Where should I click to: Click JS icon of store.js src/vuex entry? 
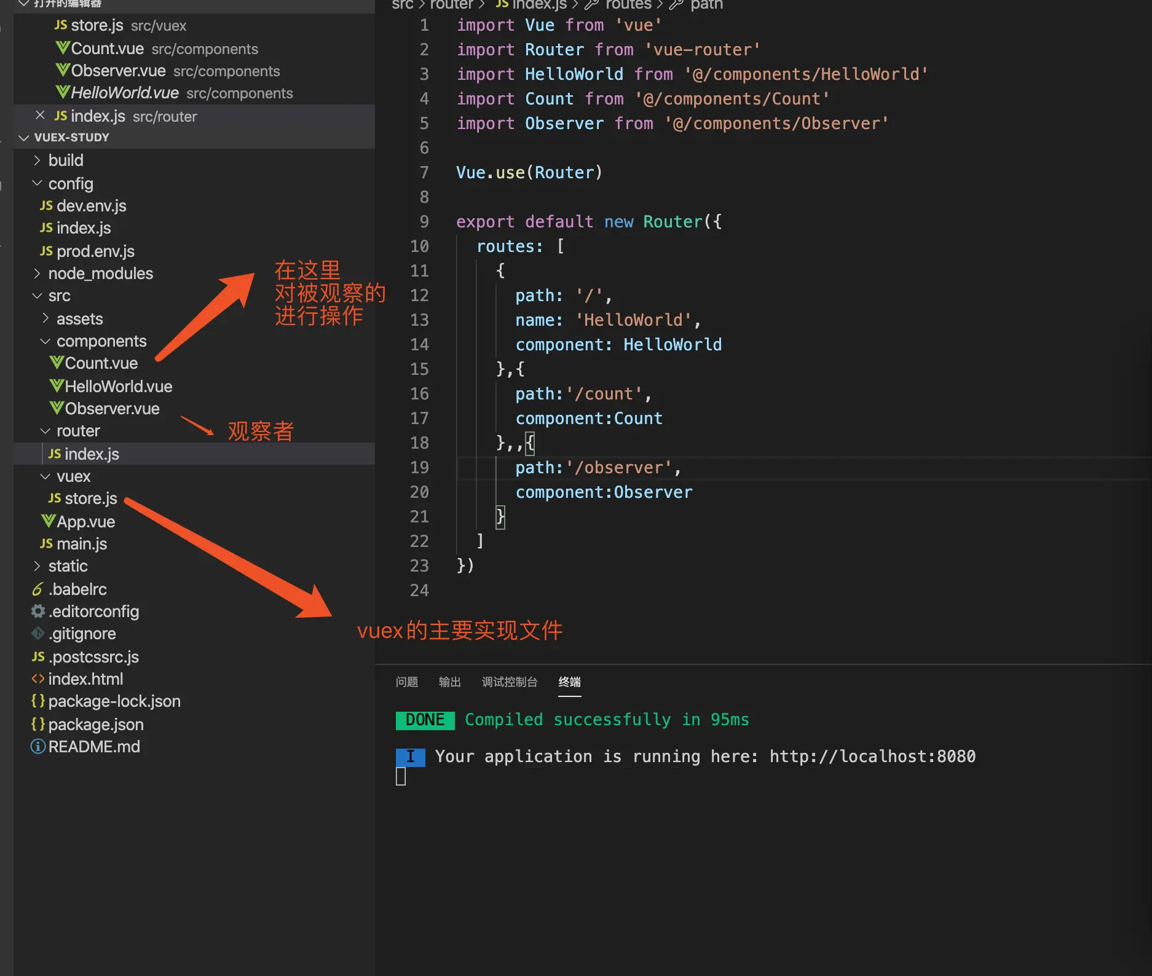[x=60, y=25]
